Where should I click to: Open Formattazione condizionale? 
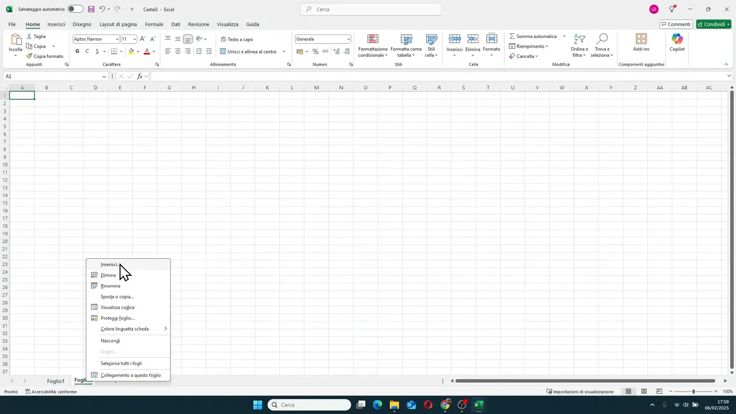373,45
